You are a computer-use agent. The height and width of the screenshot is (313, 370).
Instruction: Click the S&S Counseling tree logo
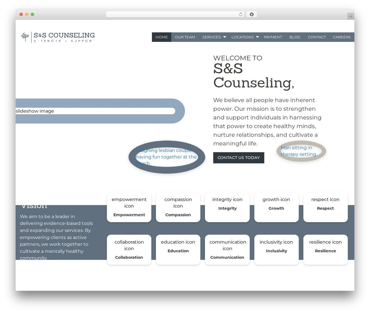(x=58, y=37)
